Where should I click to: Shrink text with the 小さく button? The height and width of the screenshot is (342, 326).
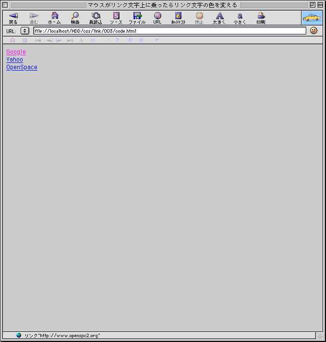click(240, 18)
